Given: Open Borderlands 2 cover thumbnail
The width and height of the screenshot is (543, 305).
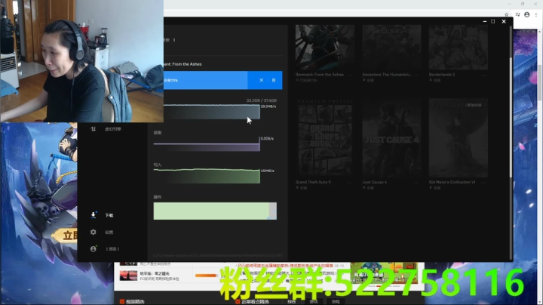Looking at the screenshot, I should click(x=459, y=47).
